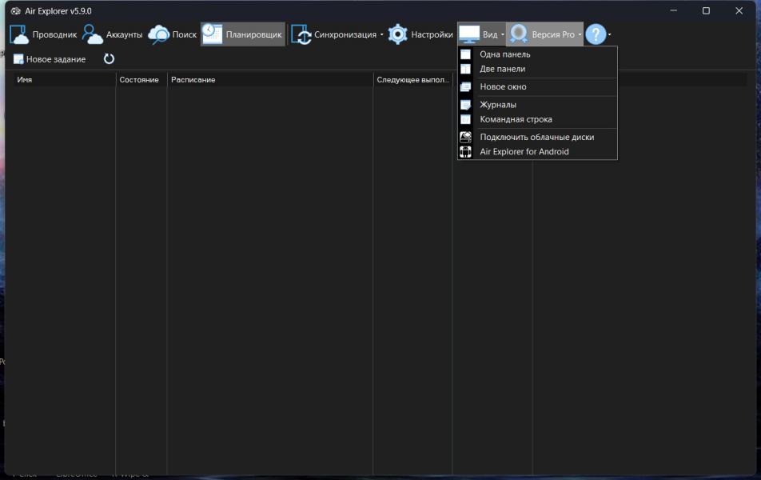761x480 pixels.
Task: Click the Поиск cloud search icon
Action: (x=159, y=34)
